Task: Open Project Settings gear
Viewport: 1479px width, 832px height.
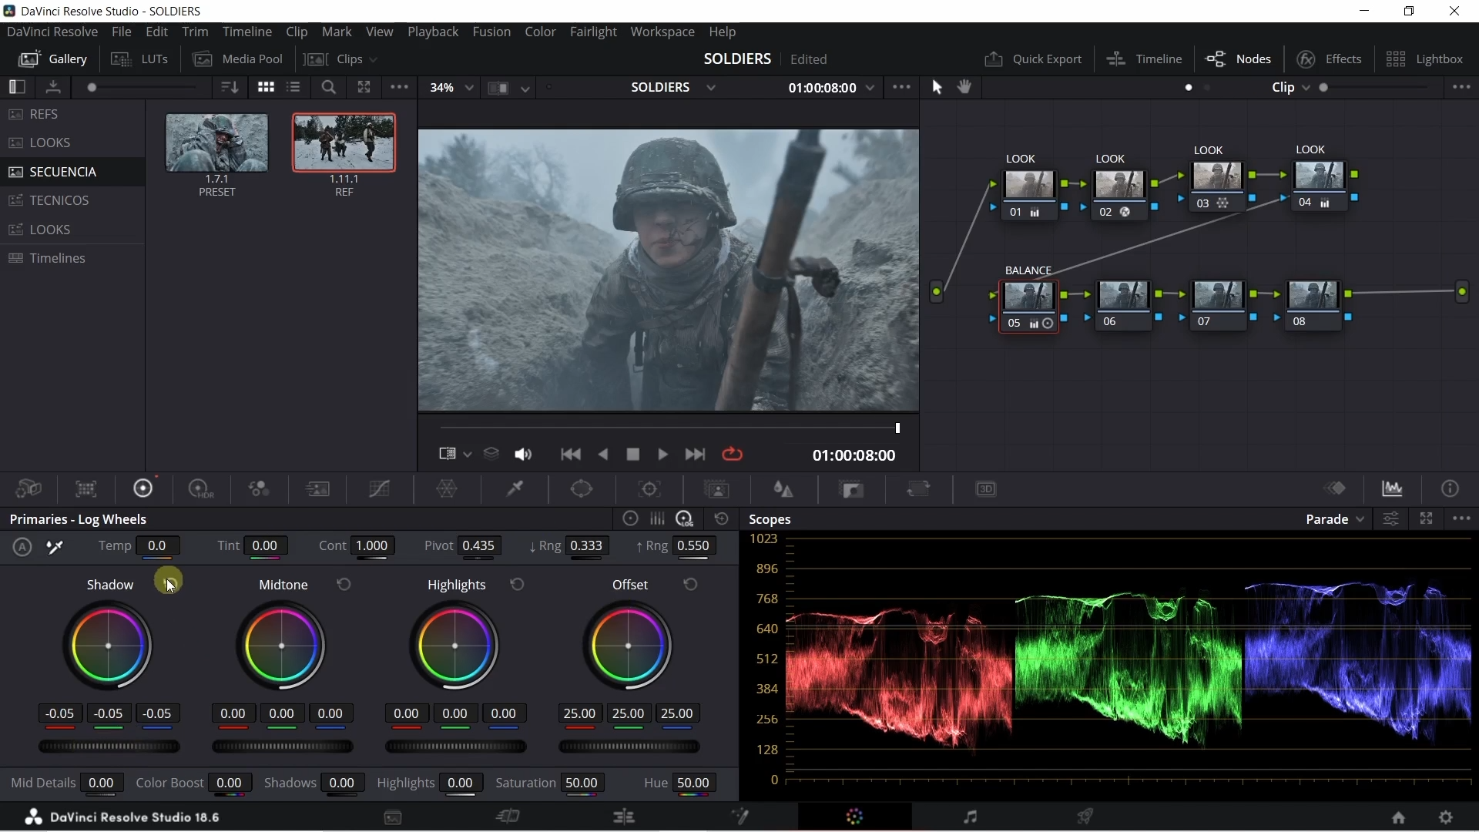Action: pos(1446,817)
